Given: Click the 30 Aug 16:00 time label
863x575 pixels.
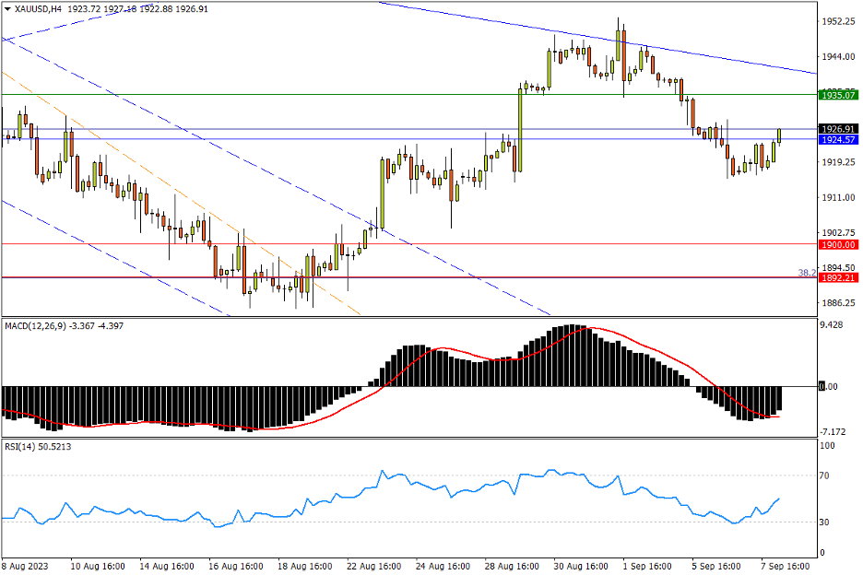Looking at the screenshot, I should point(581,566).
